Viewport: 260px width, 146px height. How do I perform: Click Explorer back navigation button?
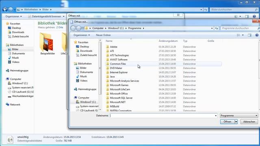tap(5, 10)
